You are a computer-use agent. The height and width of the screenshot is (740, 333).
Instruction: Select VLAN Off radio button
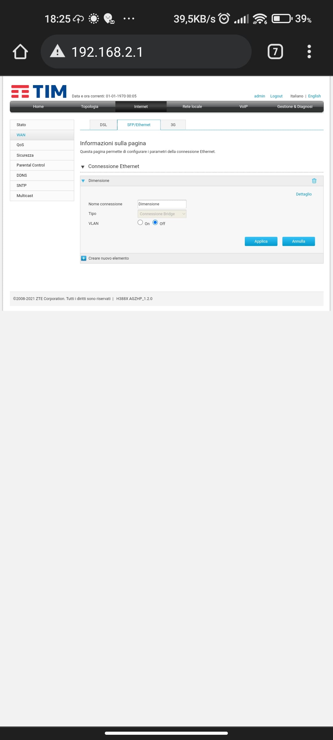click(x=155, y=223)
